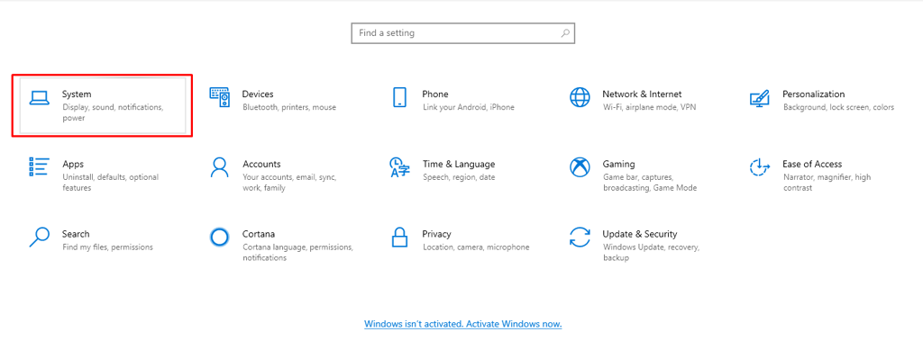Viewport: 923px width, 341px height.
Task: Click the Privacy padlock icon
Action: (x=399, y=237)
